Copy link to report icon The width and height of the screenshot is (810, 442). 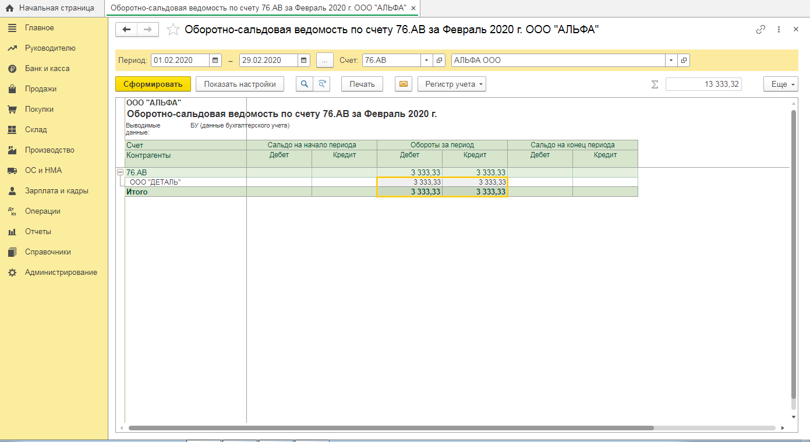pos(761,30)
